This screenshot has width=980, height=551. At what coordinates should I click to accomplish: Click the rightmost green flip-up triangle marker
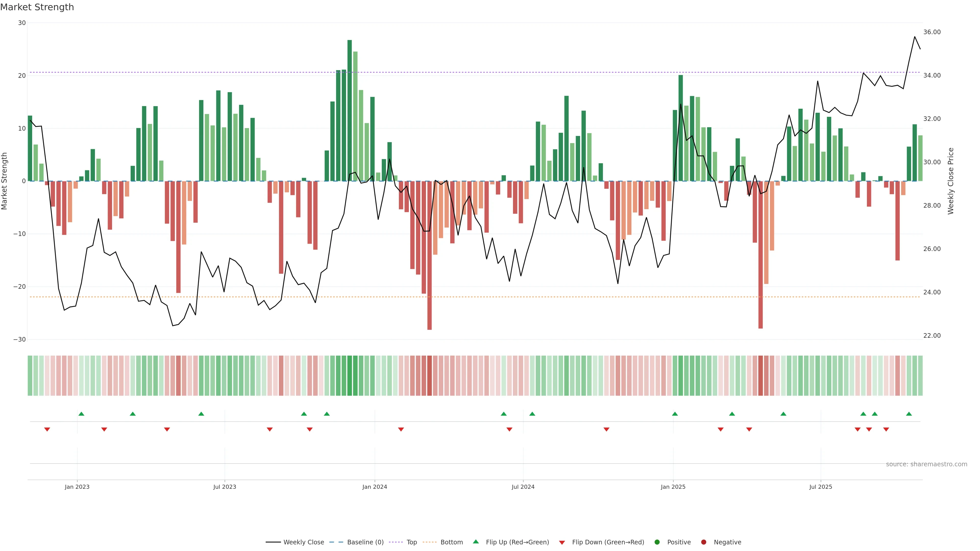[x=909, y=414]
